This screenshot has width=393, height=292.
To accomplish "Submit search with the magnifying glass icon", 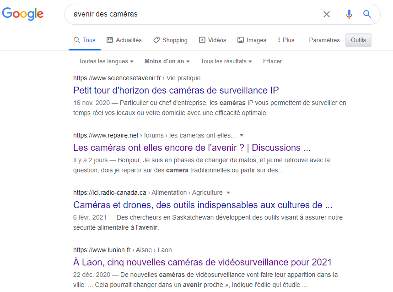I will click(367, 14).
